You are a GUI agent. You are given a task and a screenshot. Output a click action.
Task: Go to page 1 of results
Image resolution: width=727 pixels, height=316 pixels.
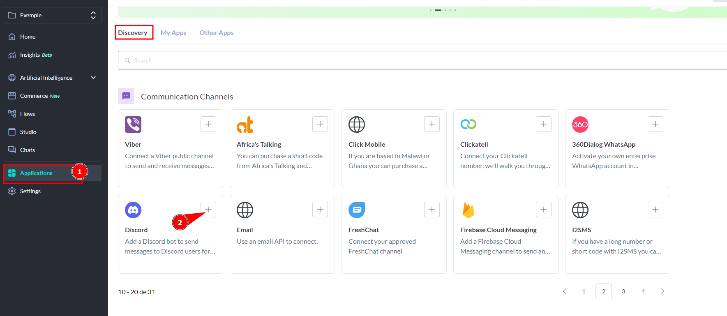coord(584,291)
